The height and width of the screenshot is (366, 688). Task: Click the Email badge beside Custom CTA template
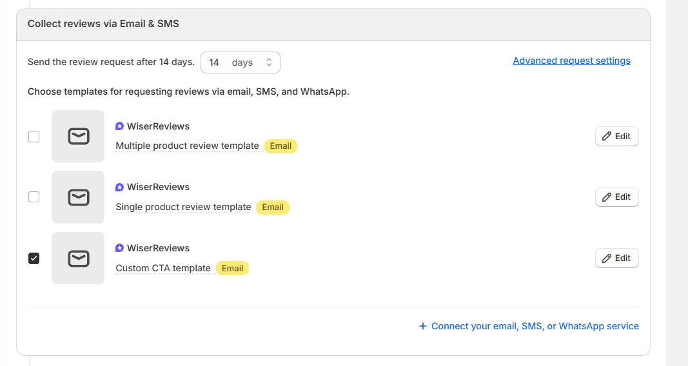[x=232, y=268]
